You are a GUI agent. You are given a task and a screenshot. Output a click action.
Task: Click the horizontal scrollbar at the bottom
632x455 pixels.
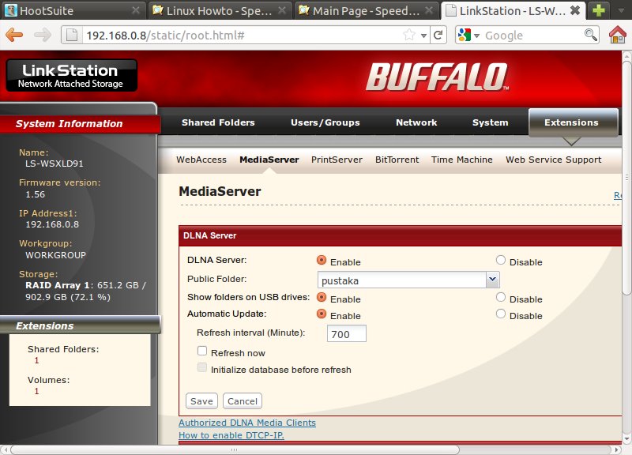point(235,449)
